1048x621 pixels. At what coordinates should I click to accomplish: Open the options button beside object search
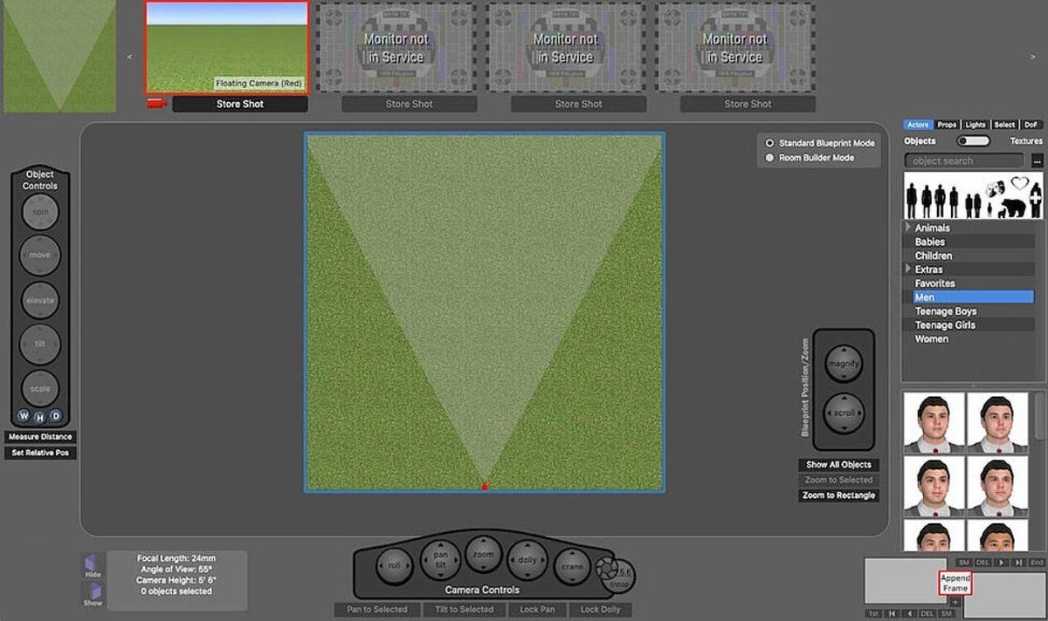pos(1037,160)
